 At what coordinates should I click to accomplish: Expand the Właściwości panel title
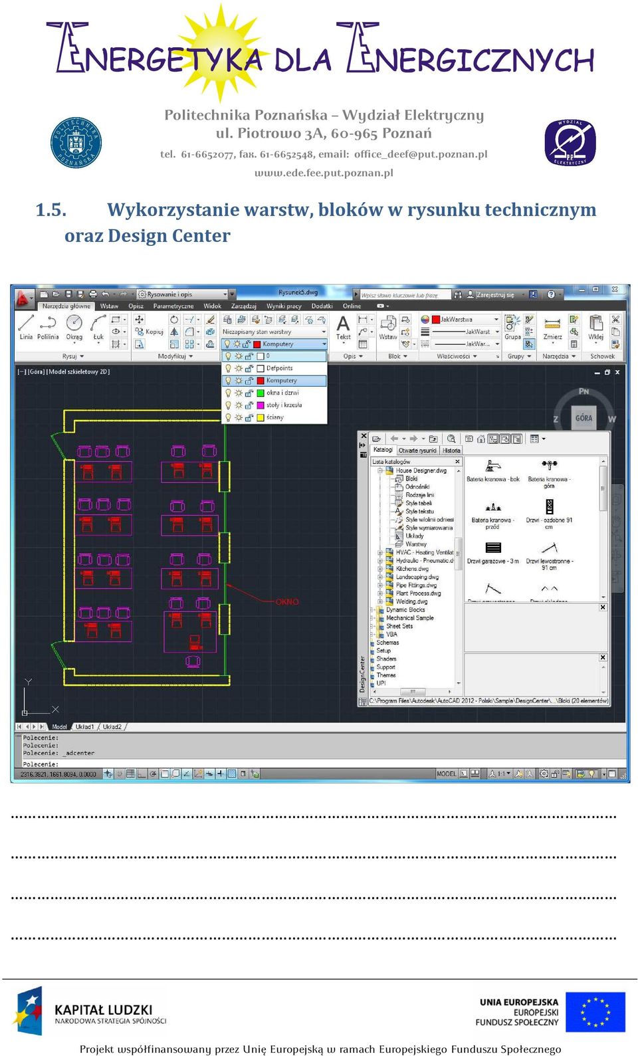(458, 356)
